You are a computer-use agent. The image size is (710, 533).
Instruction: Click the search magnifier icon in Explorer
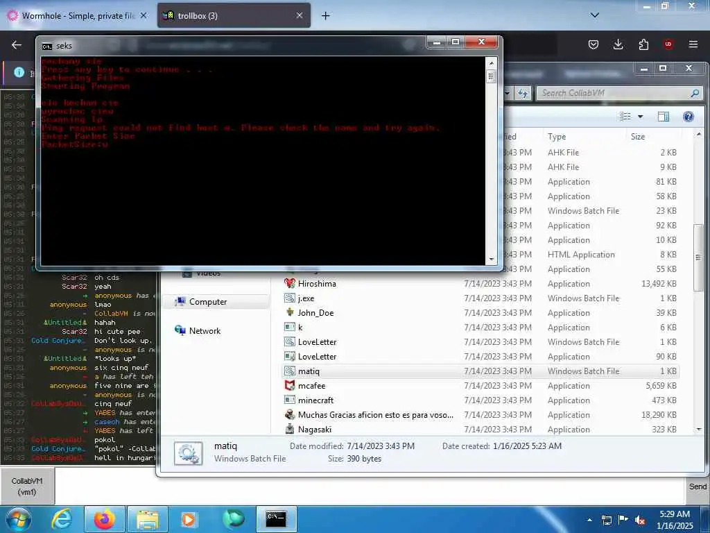coord(695,93)
